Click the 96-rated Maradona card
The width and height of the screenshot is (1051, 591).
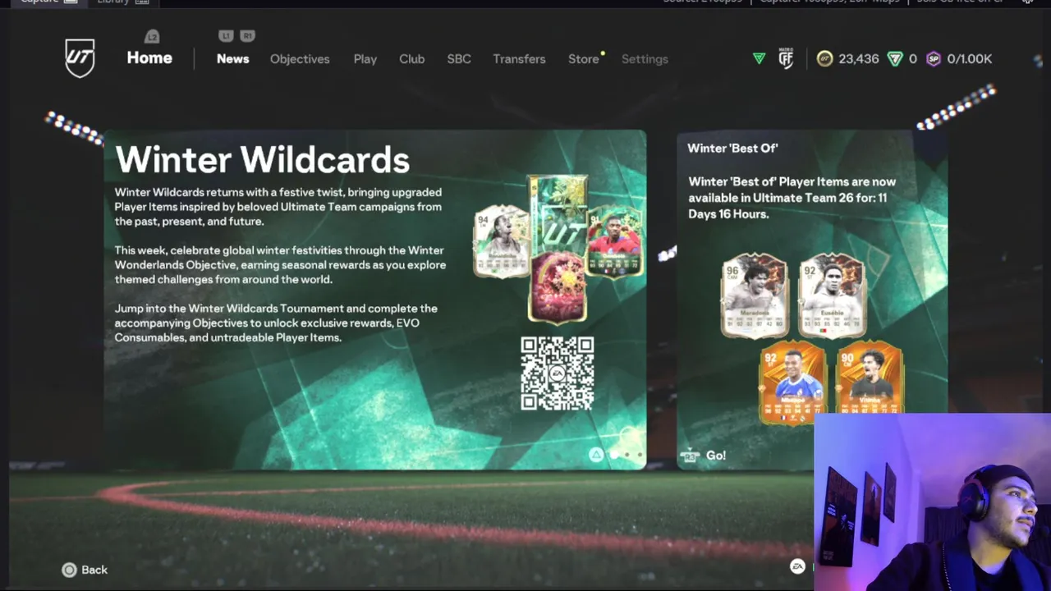click(755, 296)
